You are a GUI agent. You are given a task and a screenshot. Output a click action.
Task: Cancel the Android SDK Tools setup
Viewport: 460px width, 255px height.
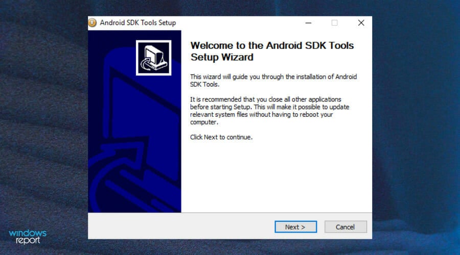[346, 227]
